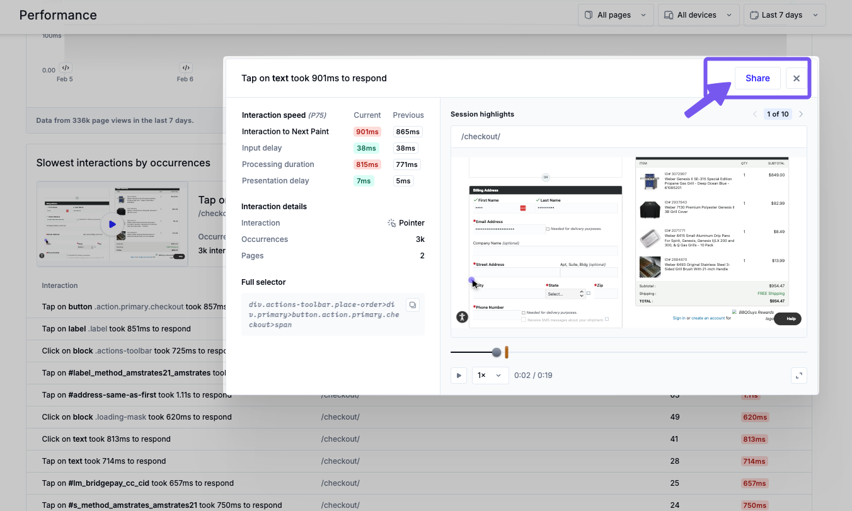
Task: Click the code marker icon above Feb 6
Action: (x=186, y=67)
